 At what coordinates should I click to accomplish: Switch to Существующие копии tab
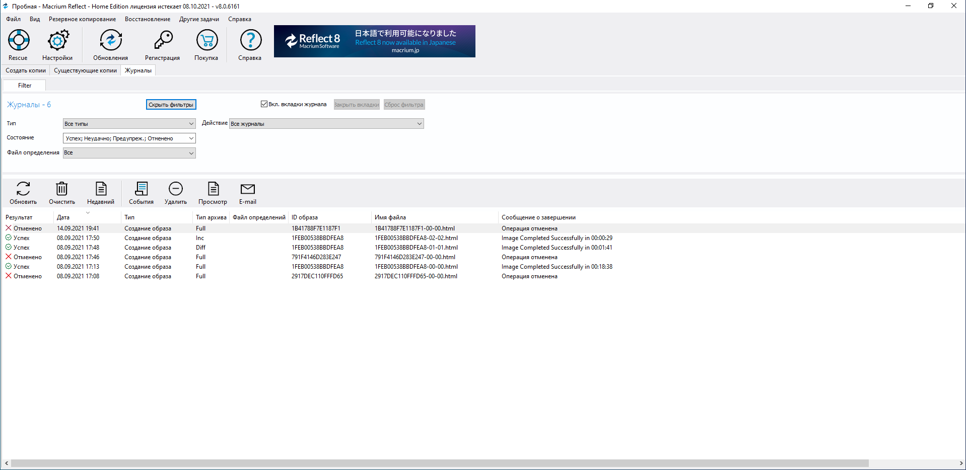tap(85, 70)
